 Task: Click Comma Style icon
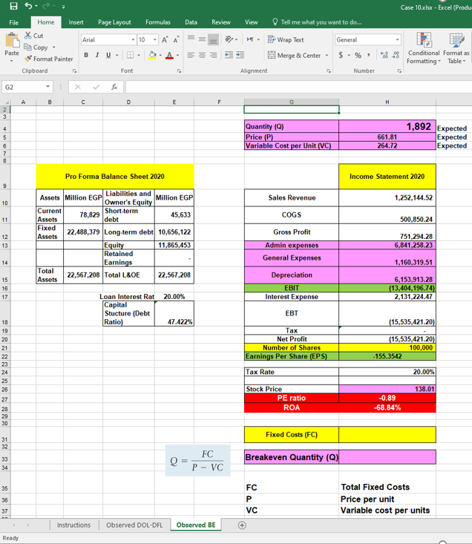click(x=368, y=55)
